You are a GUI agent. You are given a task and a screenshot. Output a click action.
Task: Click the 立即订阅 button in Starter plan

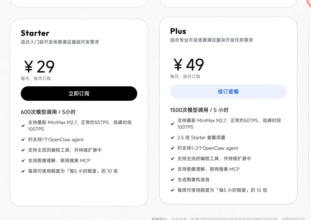[79, 93]
